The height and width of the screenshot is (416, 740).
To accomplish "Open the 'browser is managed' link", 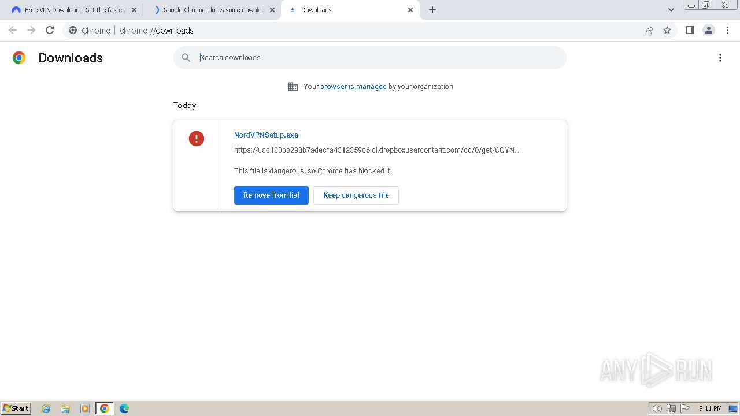I will tap(353, 86).
